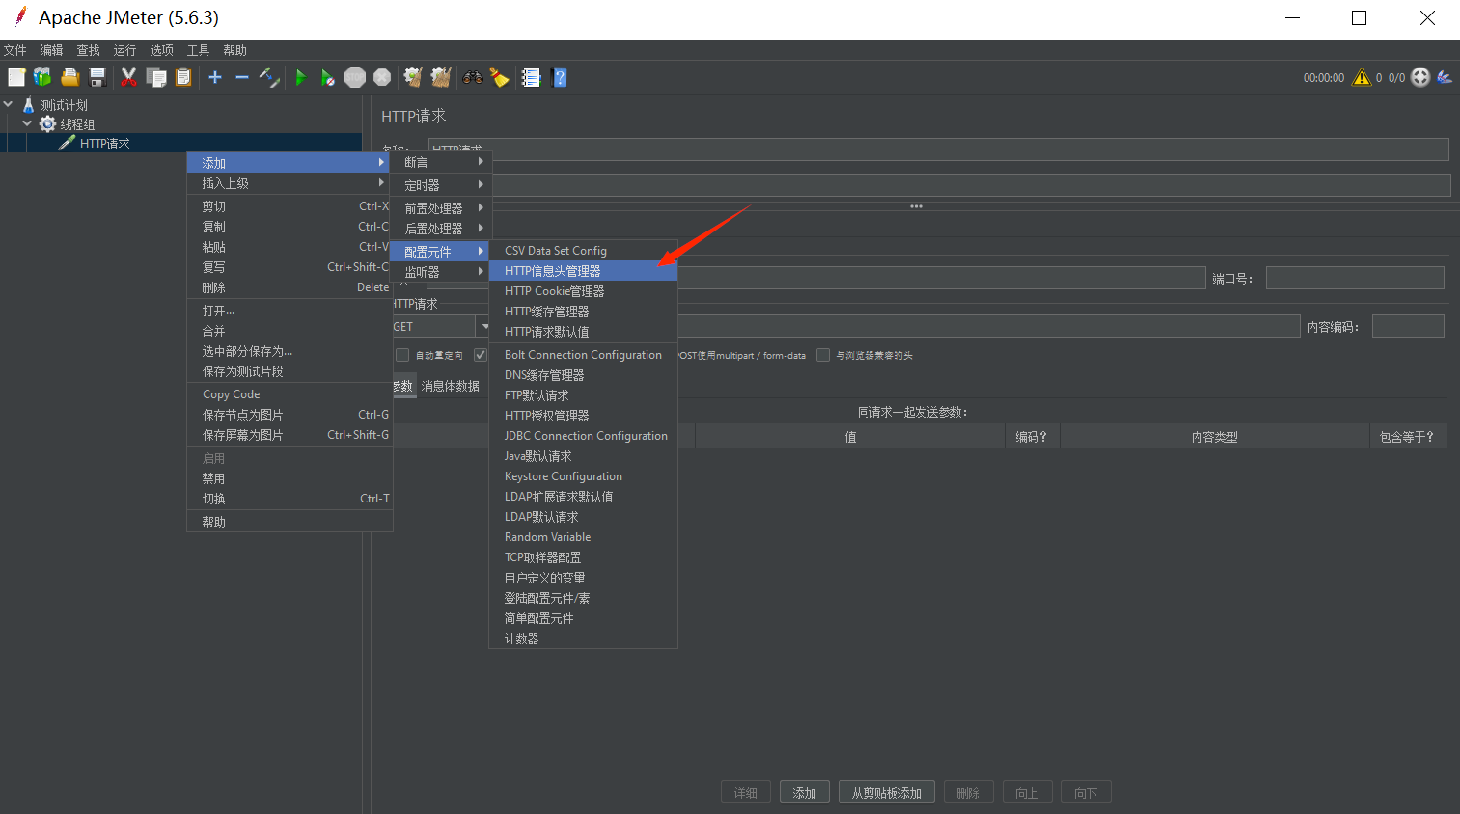The width and height of the screenshot is (1460, 814).
Task: Select the 线程组 gear tree node
Action: (67, 124)
